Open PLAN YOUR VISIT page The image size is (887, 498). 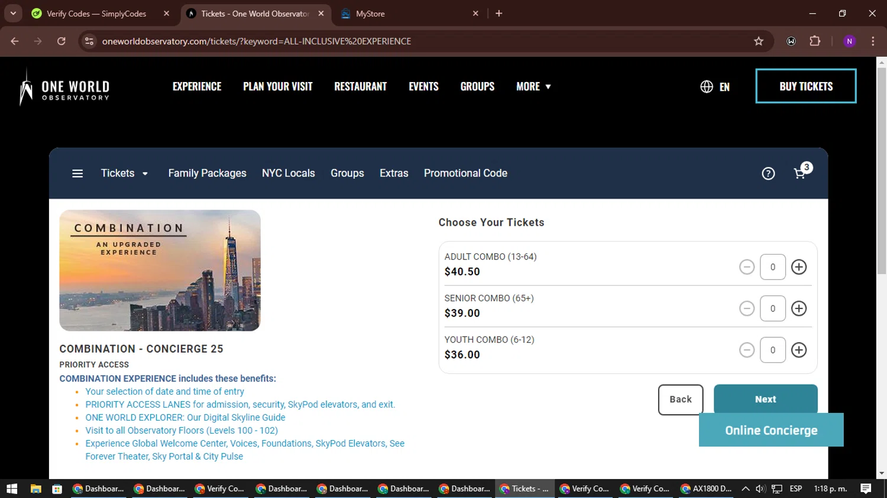[x=278, y=86]
